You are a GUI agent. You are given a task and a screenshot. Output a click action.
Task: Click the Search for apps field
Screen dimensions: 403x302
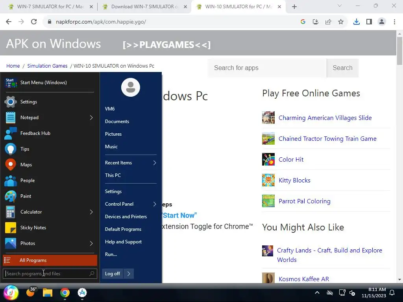pos(267,68)
